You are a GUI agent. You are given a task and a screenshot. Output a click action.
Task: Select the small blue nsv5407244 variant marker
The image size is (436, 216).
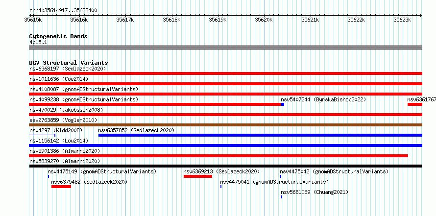[x=283, y=104]
